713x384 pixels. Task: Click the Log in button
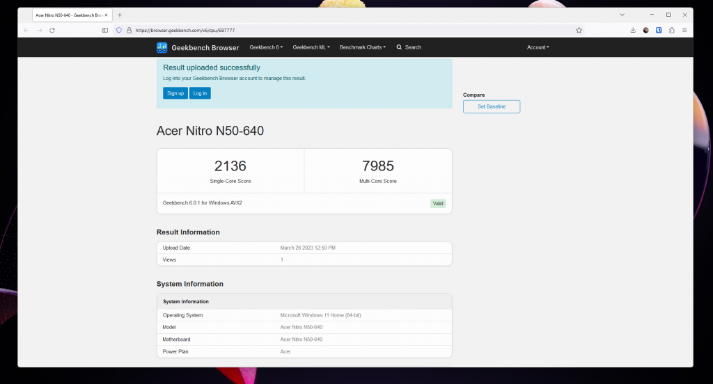pyautogui.click(x=200, y=93)
